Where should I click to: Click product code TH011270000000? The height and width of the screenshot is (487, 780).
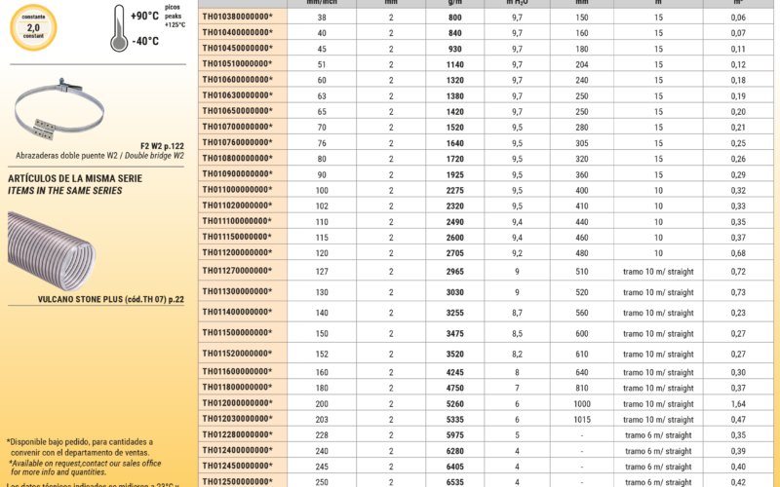tap(237, 271)
